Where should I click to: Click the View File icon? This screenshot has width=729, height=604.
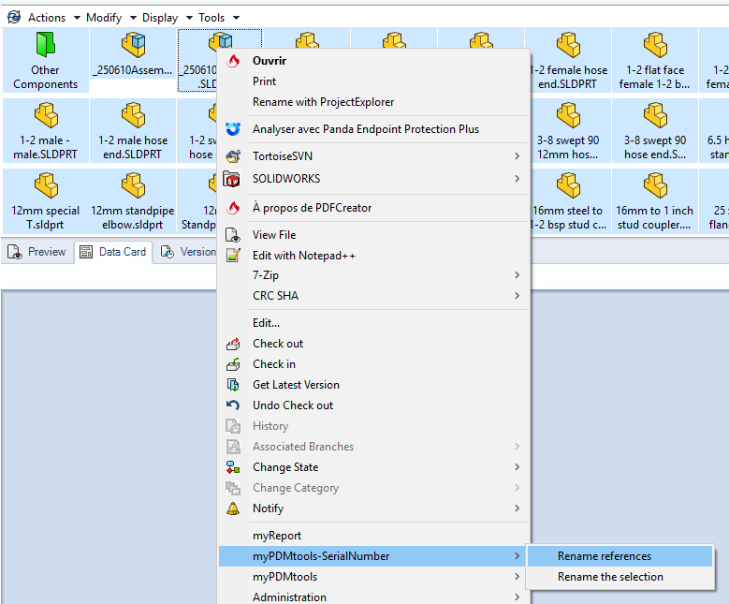pyautogui.click(x=233, y=235)
